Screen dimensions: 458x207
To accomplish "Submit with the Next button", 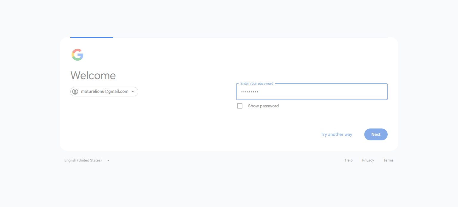I will click(376, 134).
